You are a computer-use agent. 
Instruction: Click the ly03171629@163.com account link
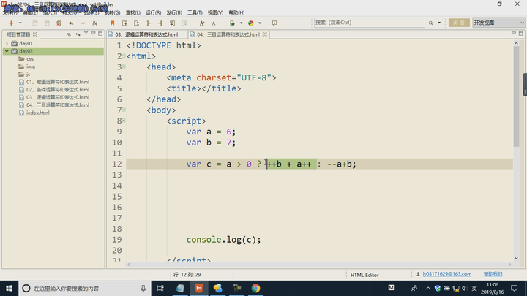tap(446, 274)
